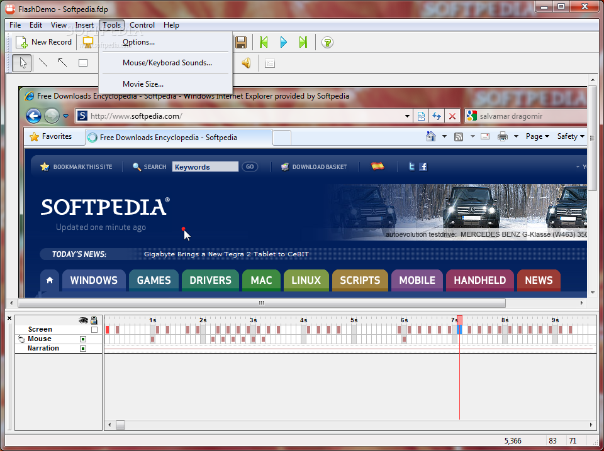604x451 pixels.
Task: Choose Options... from Tools menu
Action: click(x=165, y=42)
